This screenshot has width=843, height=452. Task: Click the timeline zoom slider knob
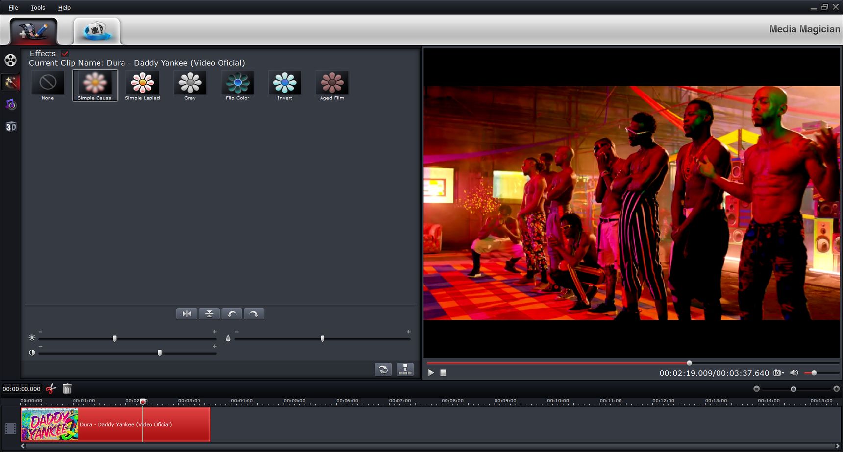click(x=793, y=389)
